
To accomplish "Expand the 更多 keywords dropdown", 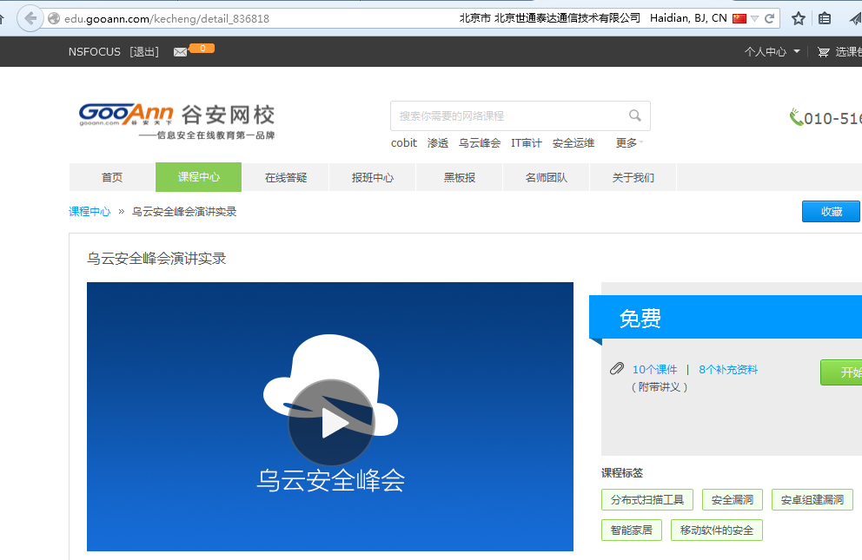I will pos(629,143).
